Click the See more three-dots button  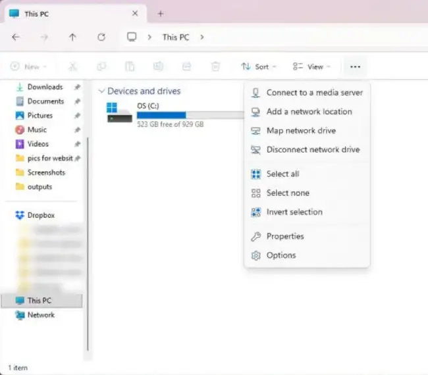tap(355, 66)
